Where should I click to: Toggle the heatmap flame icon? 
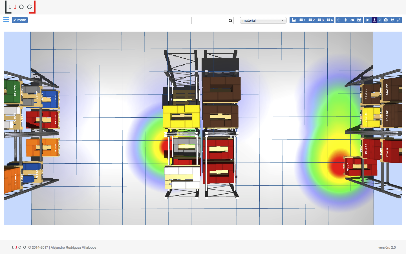point(374,20)
